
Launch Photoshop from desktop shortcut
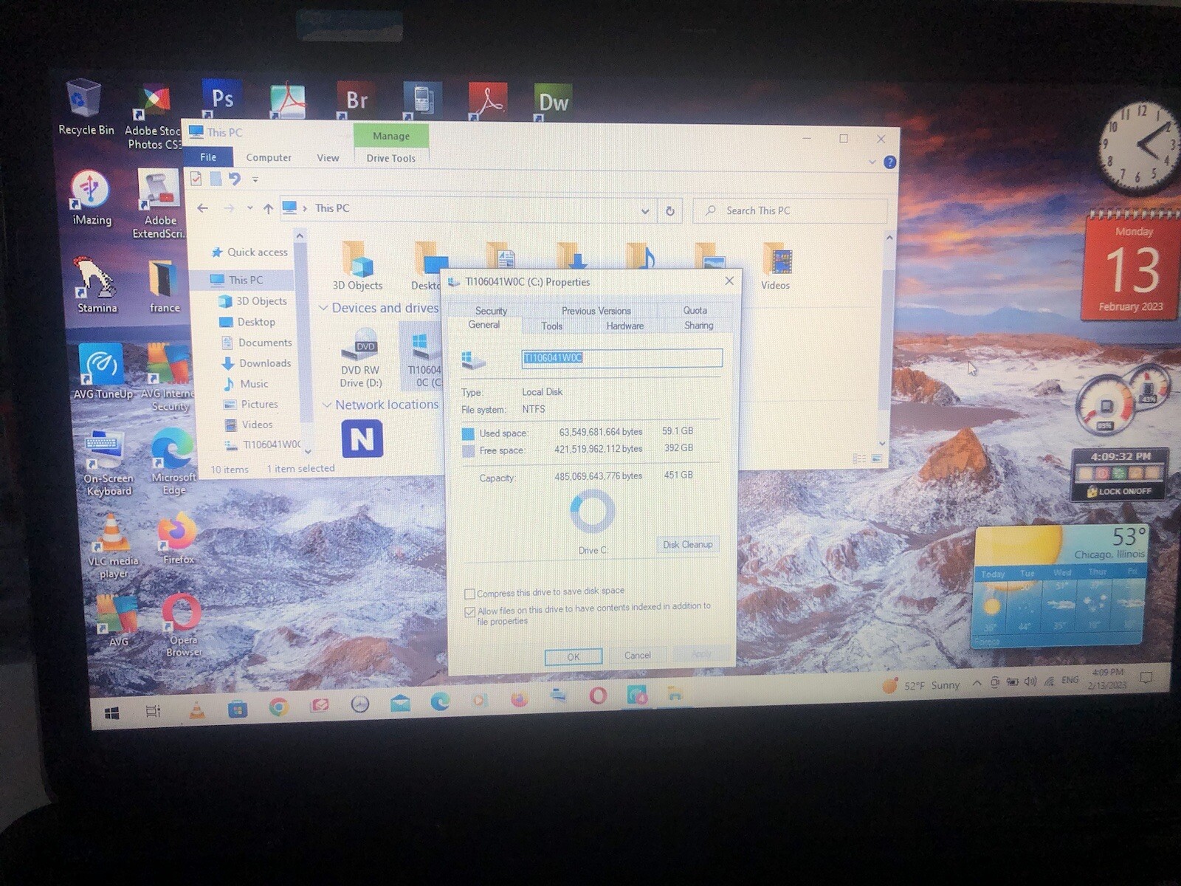tap(221, 98)
